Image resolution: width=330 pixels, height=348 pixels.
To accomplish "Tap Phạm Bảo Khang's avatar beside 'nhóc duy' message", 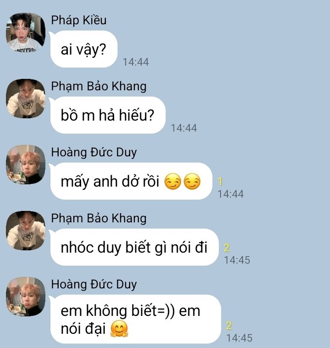I will [x=26, y=230].
